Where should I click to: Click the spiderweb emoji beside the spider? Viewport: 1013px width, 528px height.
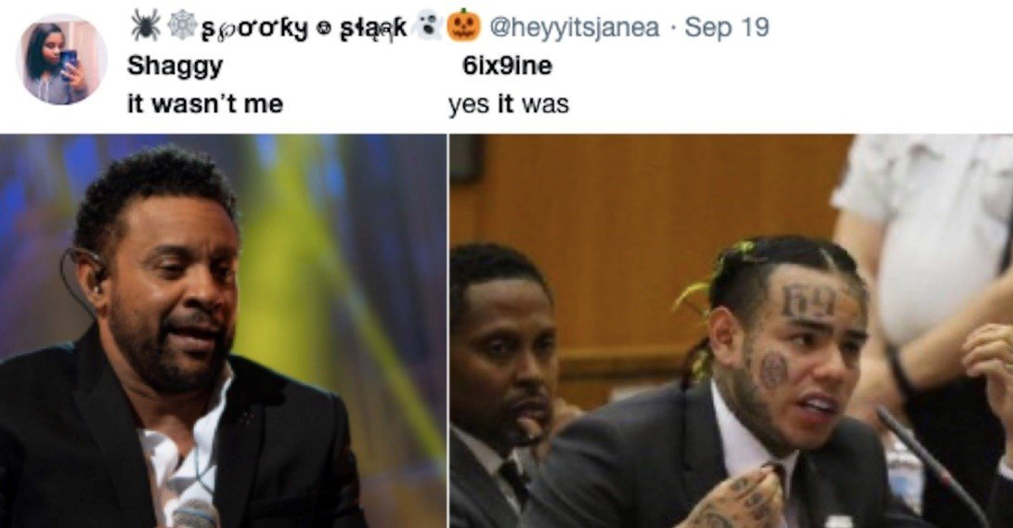pos(180,27)
